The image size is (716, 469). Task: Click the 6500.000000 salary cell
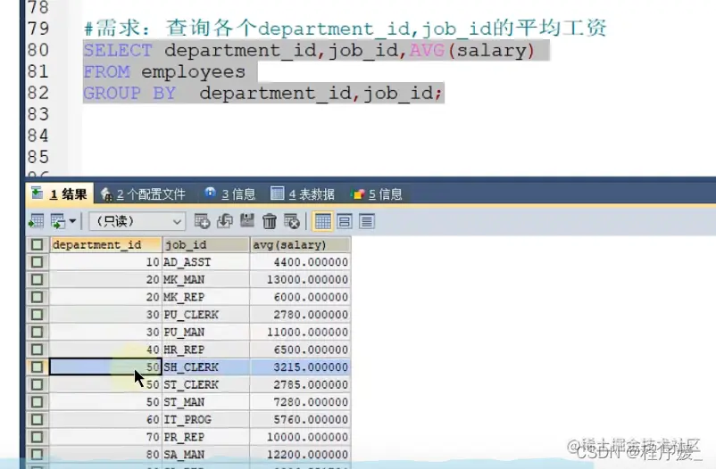[x=301, y=350]
